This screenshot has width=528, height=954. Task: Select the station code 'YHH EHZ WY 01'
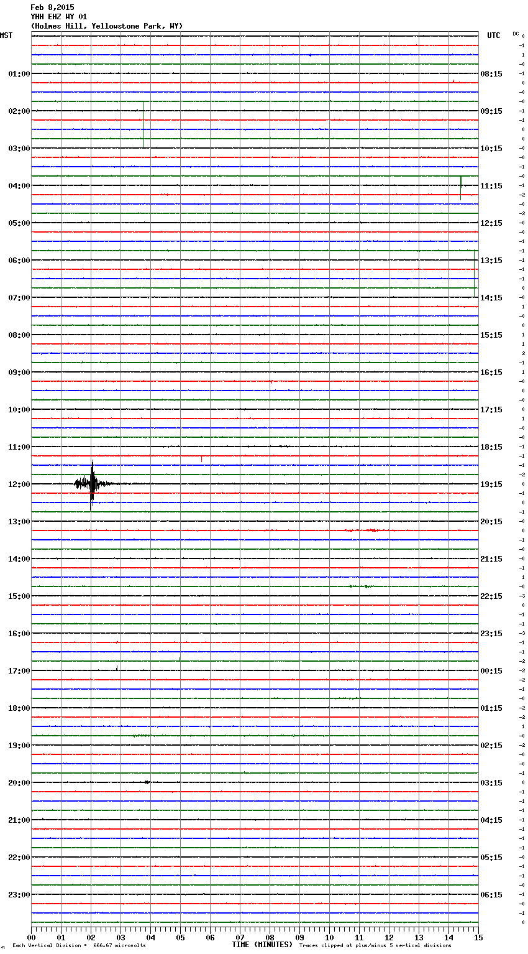pos(59,17)
